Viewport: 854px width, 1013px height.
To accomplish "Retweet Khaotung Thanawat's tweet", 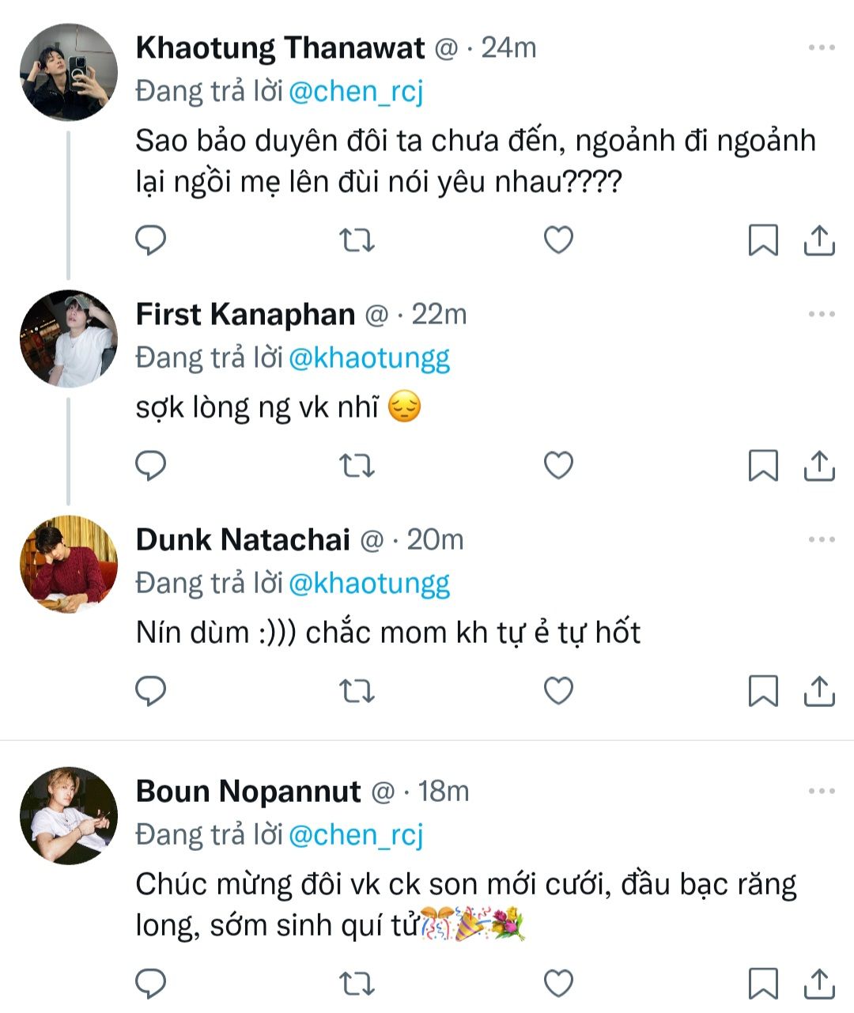I will 357,240.
